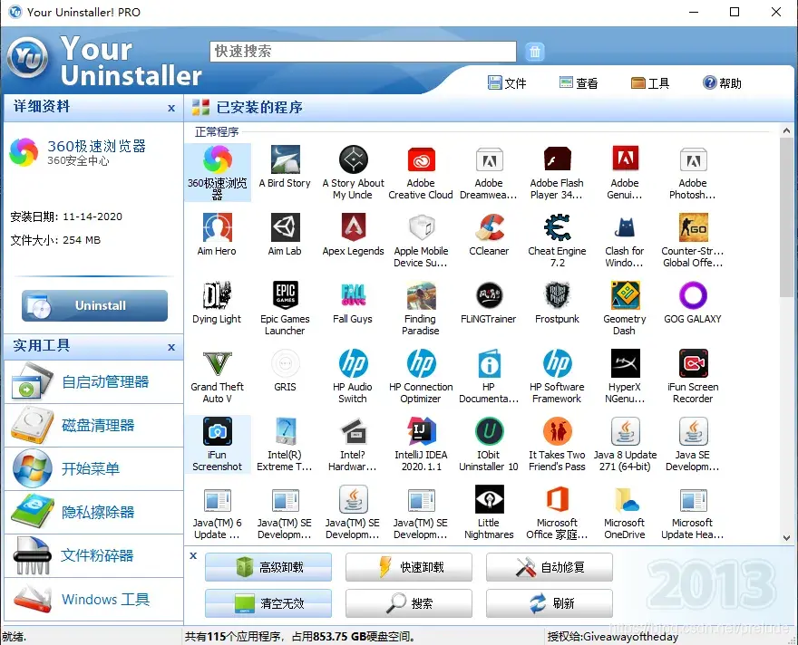Screen dimensions: 798x645
Task: Open the 工具 menu
Action: [650, 82]
